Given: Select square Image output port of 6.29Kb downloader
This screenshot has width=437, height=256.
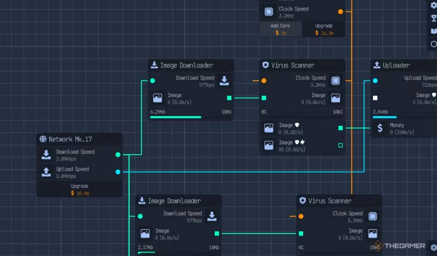Looking at the screenshot, I should [x=229, y=98].
